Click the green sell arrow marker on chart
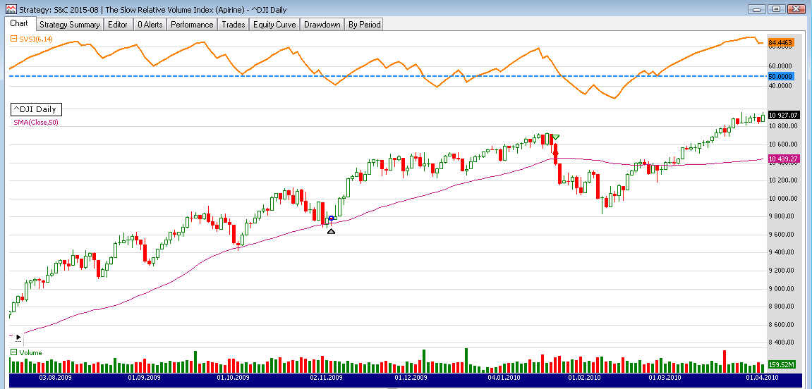Screen dimensions: 812x389 click(x=556, y=137)
